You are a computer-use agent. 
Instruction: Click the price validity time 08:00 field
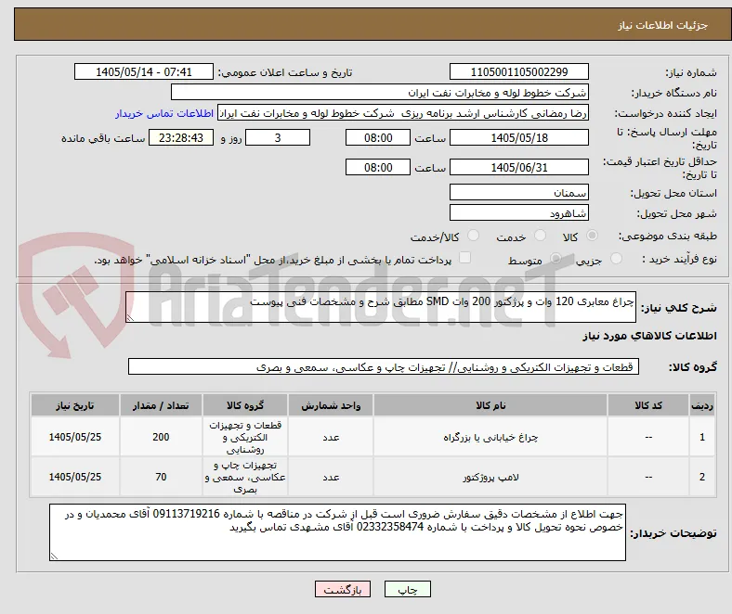coord(378,167)
